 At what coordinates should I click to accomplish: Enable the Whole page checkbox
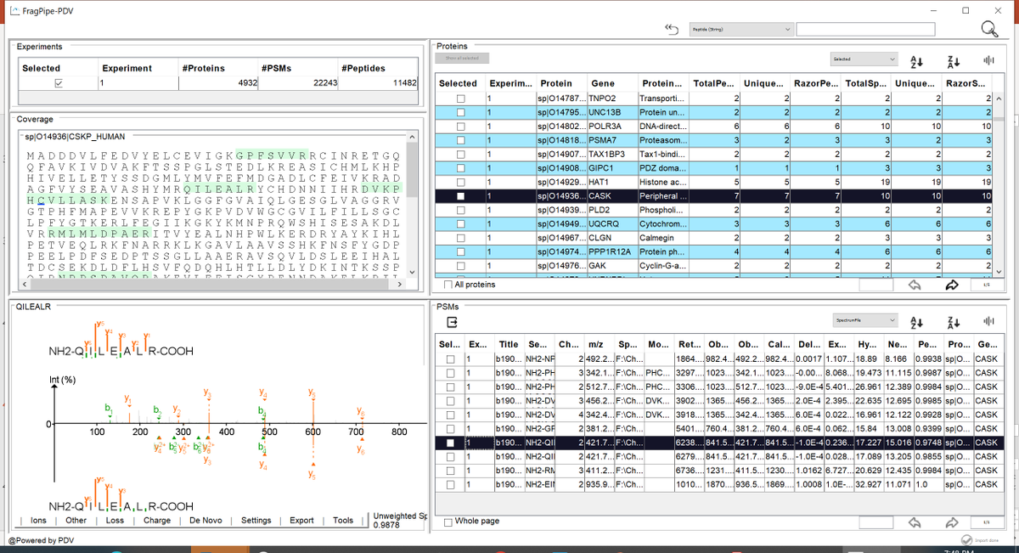click(x=449, y=521)
